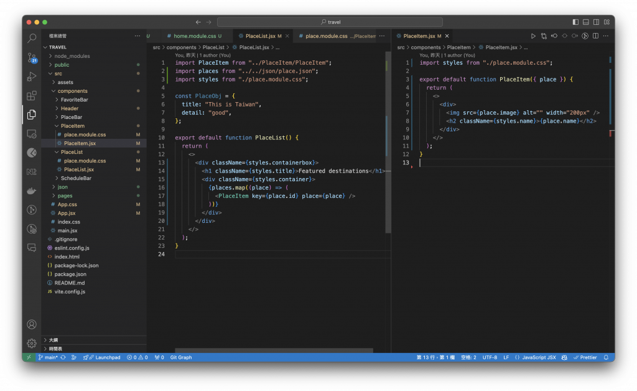Select the Explorer files icon in activity bar

32,115
